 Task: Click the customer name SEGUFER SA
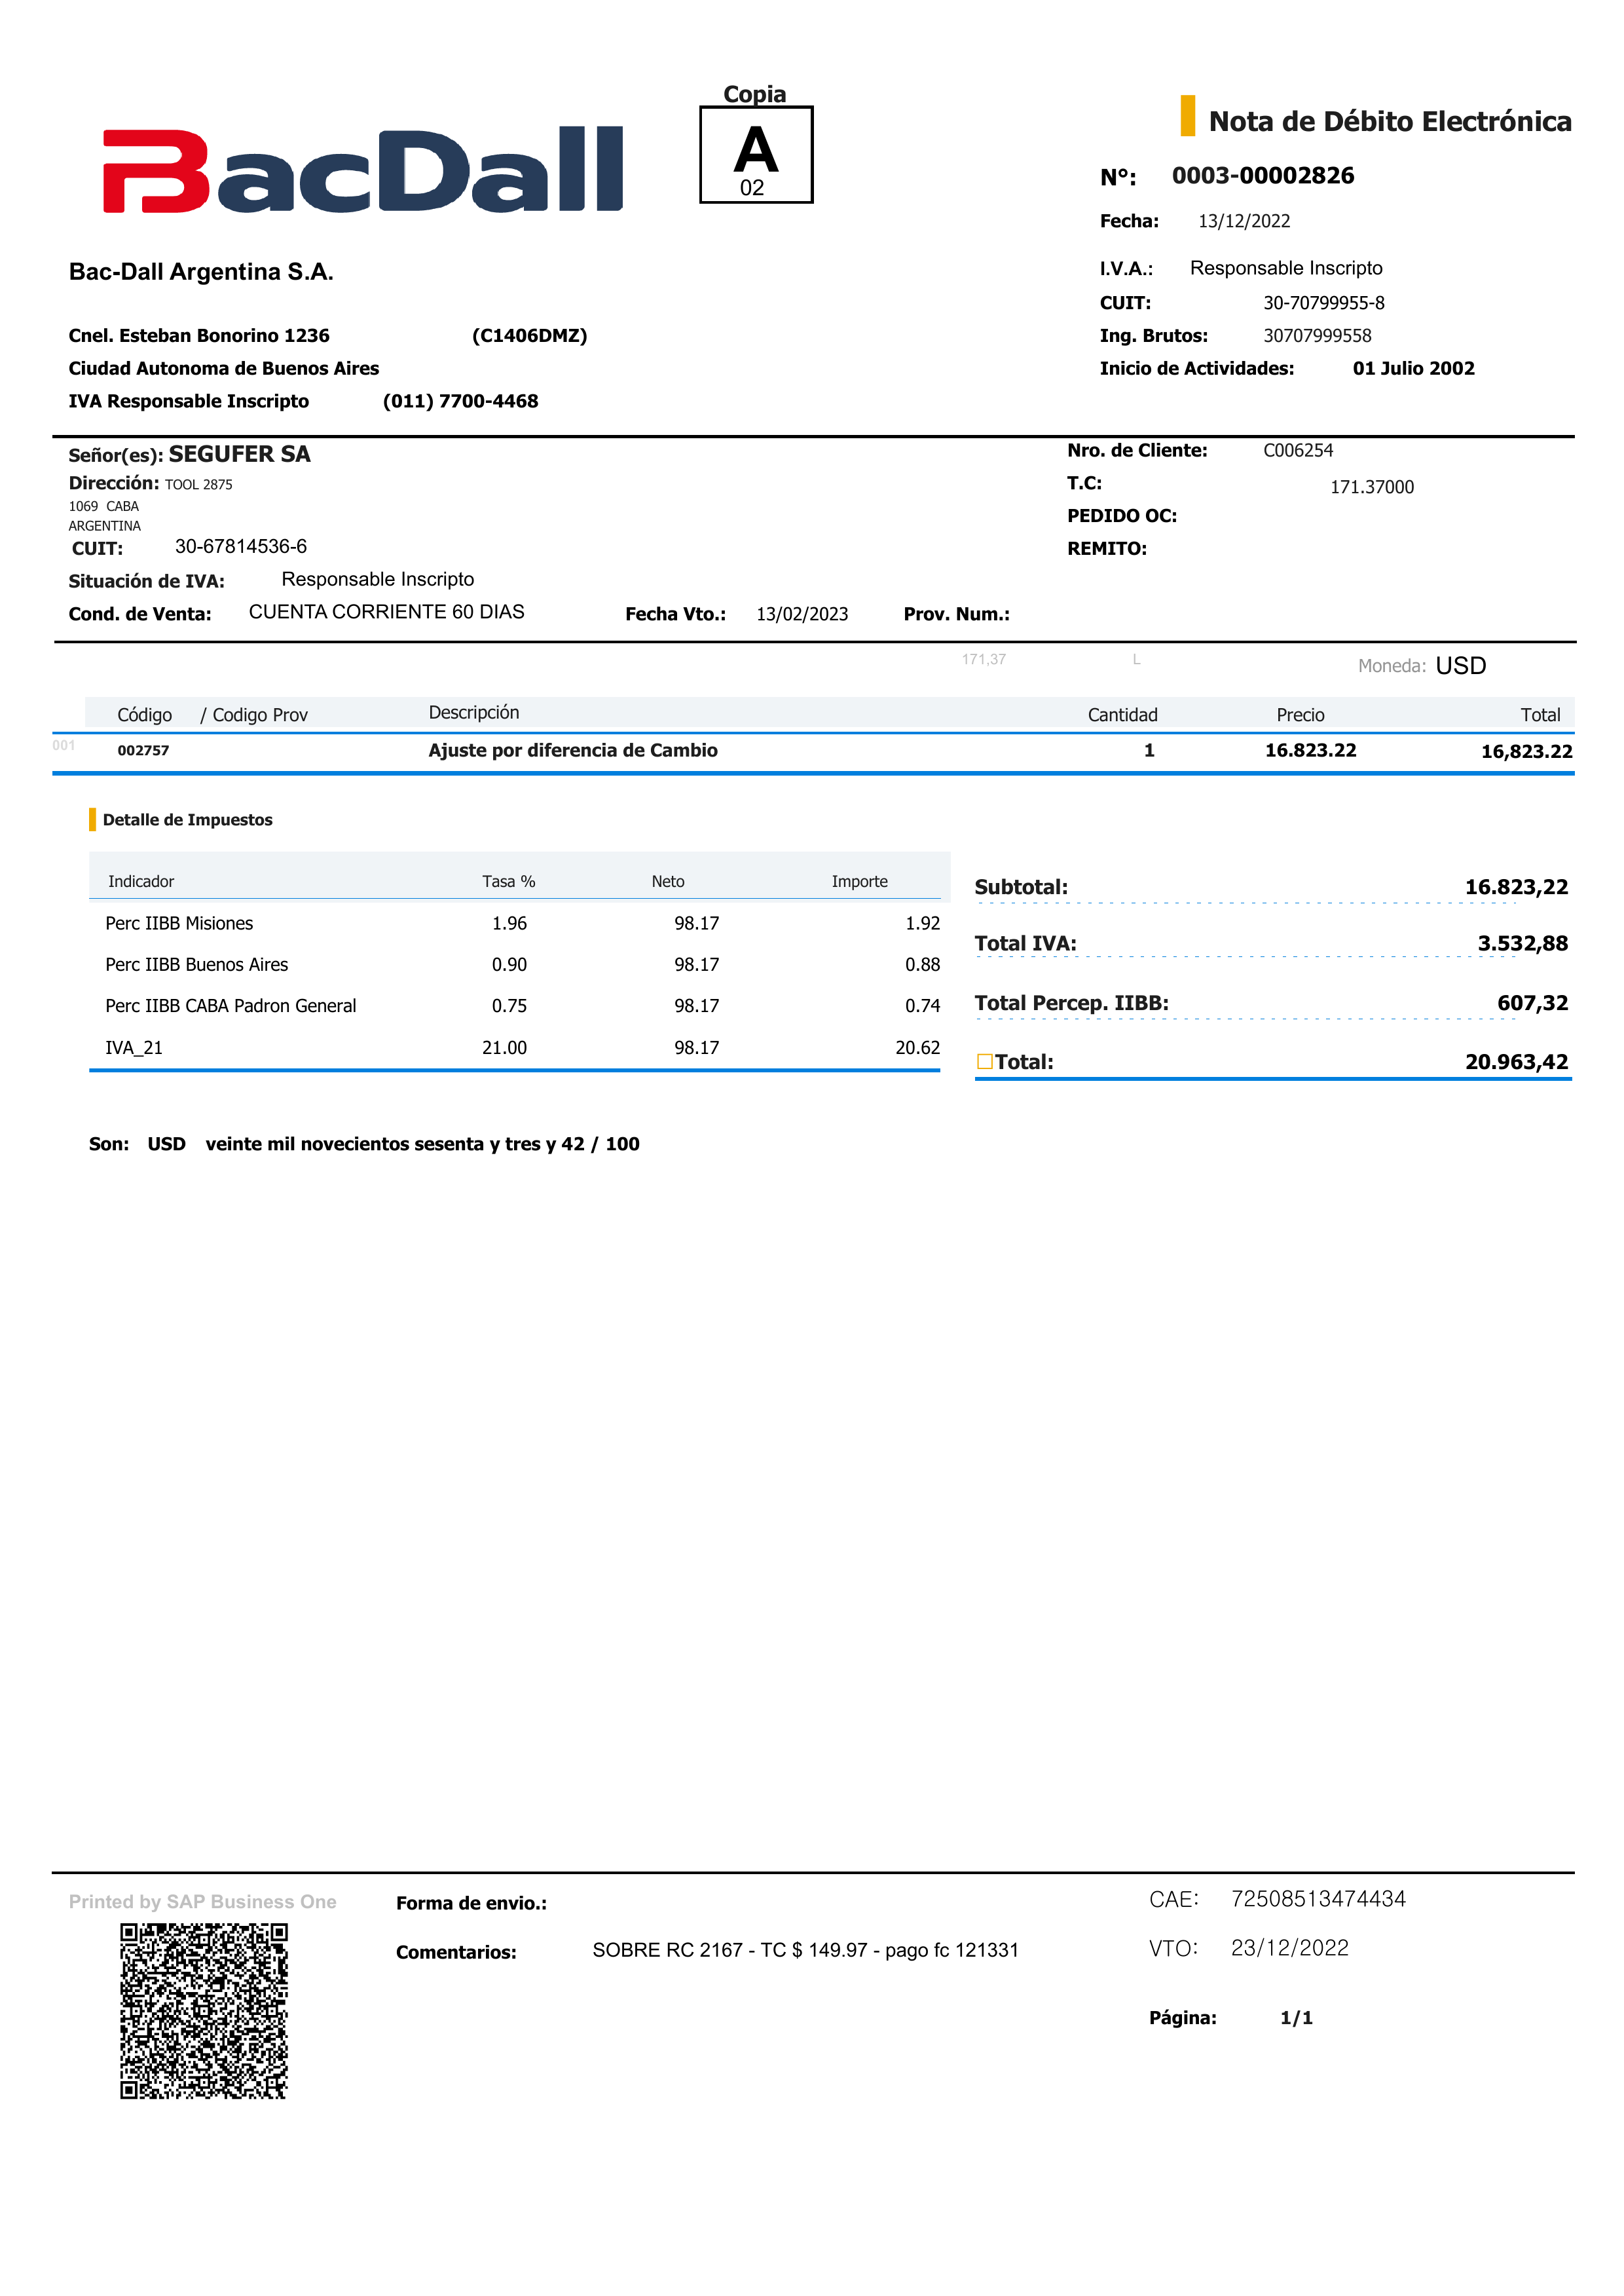tap(239, 454)
